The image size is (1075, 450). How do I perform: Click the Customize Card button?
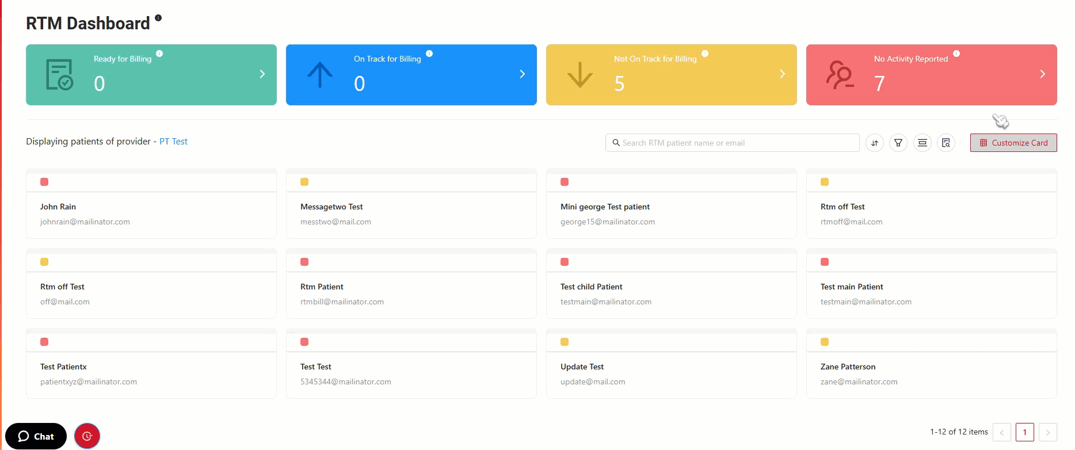coord(1013,143)
